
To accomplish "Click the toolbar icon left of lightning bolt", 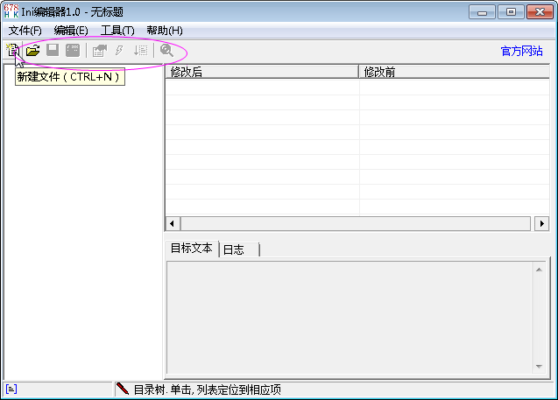I will (99, 51).
